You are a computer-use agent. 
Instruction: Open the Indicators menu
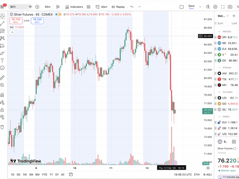(x=74, y=7)
